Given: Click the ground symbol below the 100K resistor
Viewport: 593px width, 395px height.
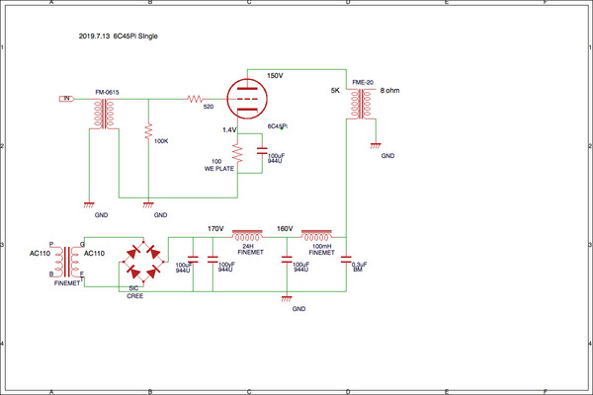Looking at the screenshot, I should click(148, 205).
